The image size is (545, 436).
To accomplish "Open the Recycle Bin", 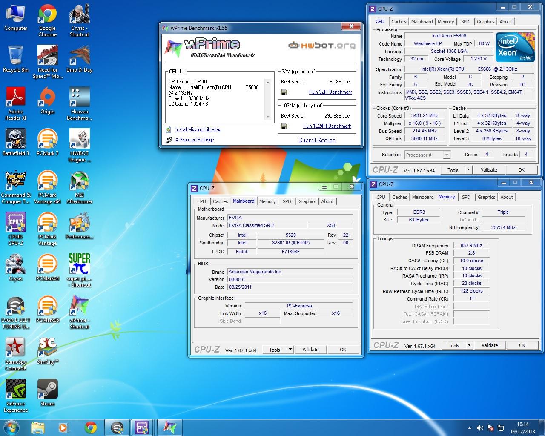I will [x=16, y=59].
